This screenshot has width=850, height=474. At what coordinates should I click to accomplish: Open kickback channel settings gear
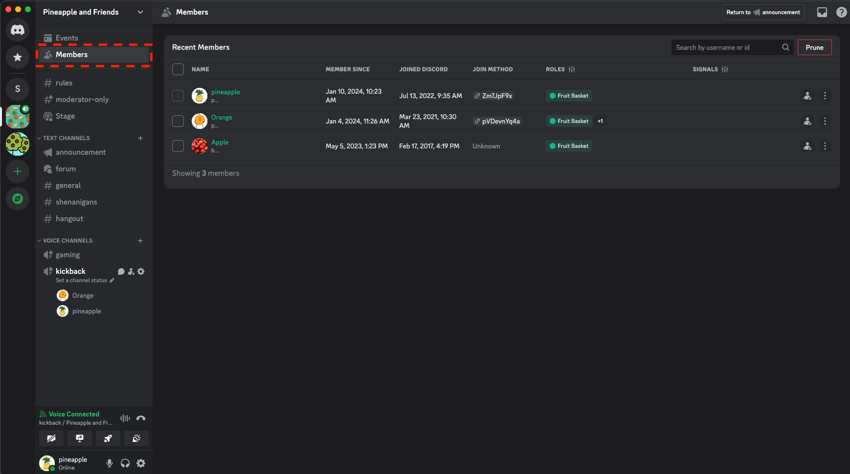[141, 271]
